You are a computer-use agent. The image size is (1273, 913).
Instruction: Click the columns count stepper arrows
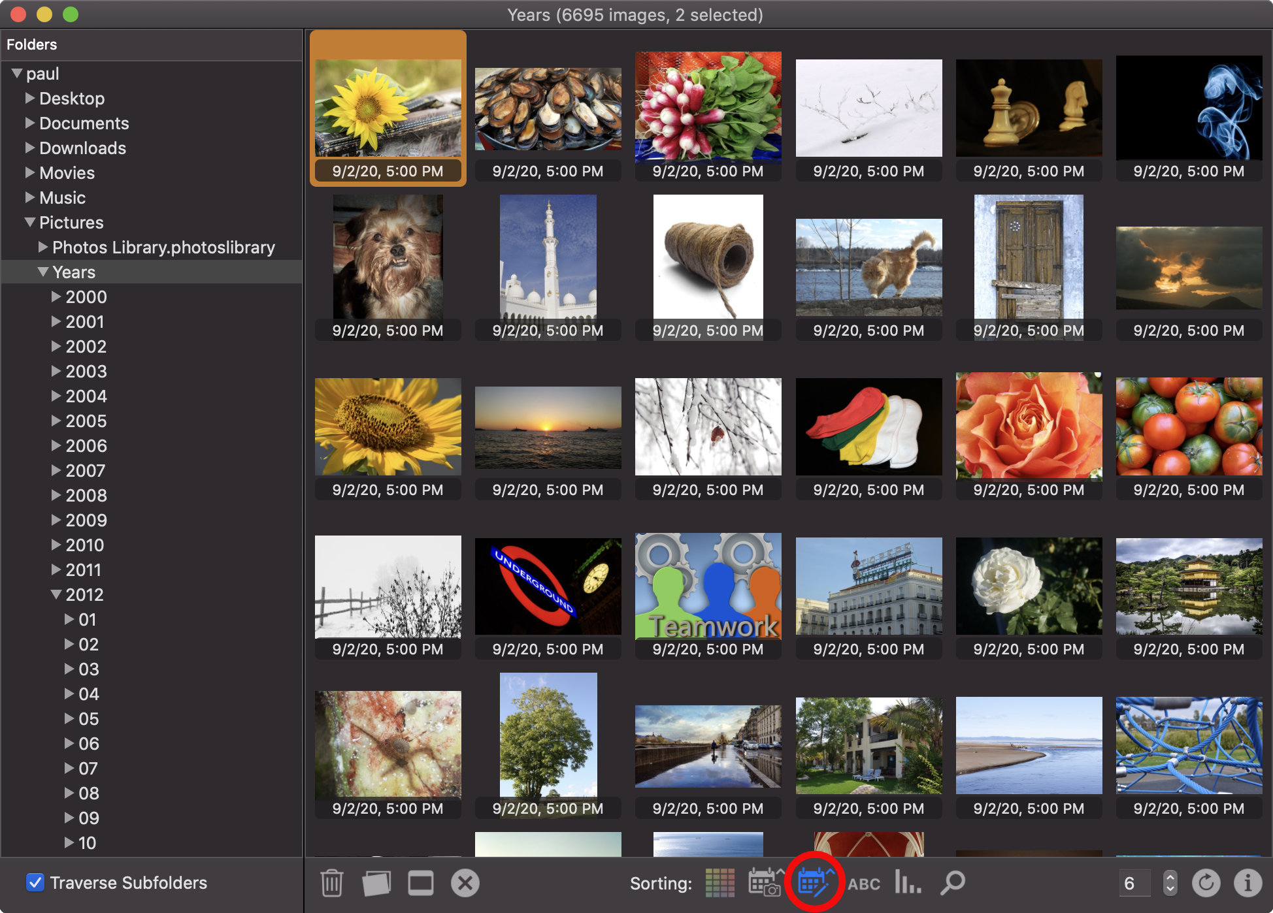point(1170,883)
